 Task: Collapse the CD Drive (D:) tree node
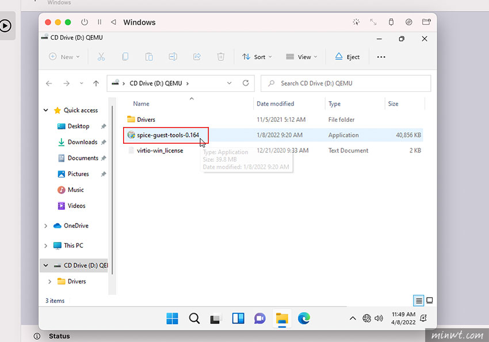(x=45, y=266)
